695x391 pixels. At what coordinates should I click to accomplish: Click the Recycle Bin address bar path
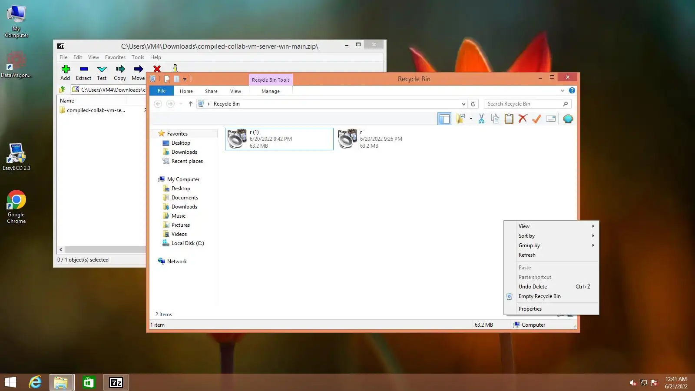(226, 104)
